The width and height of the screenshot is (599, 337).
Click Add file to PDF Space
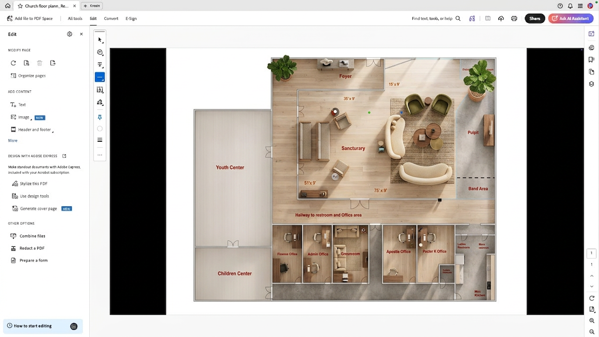pos(30,18)
